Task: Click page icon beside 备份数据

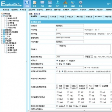Action: click(7, 45)
